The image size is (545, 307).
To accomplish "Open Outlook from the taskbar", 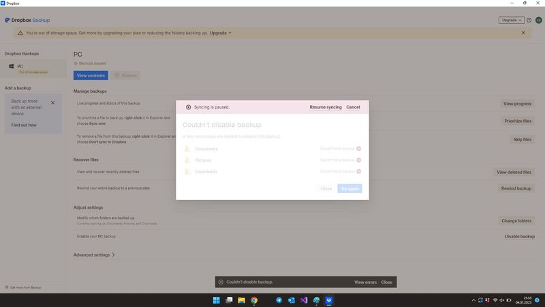I will point(292,300).
